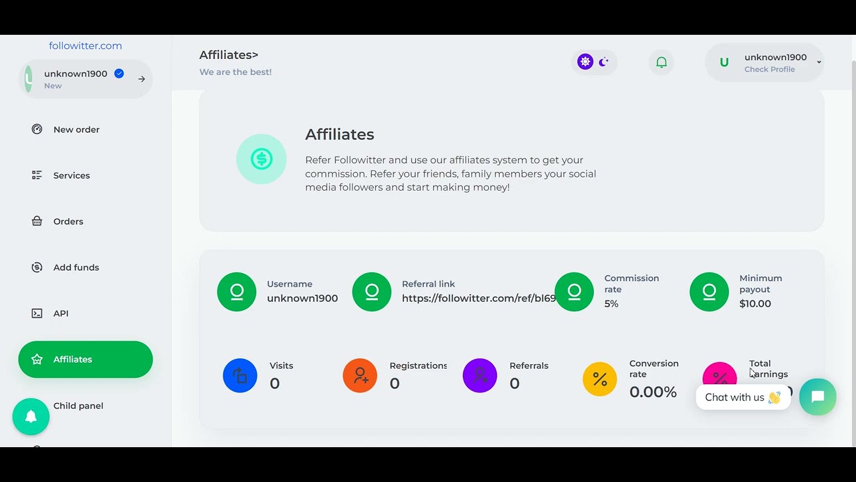Viewport: 856px width, 482px height.
Task: Open the API sidebar entry
Action: (86, 313)
